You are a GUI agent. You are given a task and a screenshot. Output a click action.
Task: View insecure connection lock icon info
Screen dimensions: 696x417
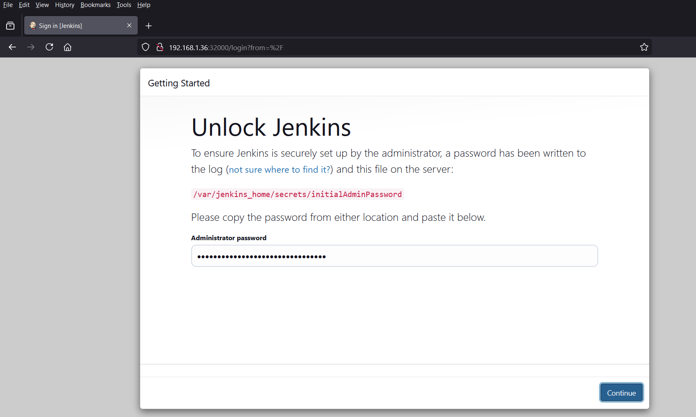click(160, 47)
